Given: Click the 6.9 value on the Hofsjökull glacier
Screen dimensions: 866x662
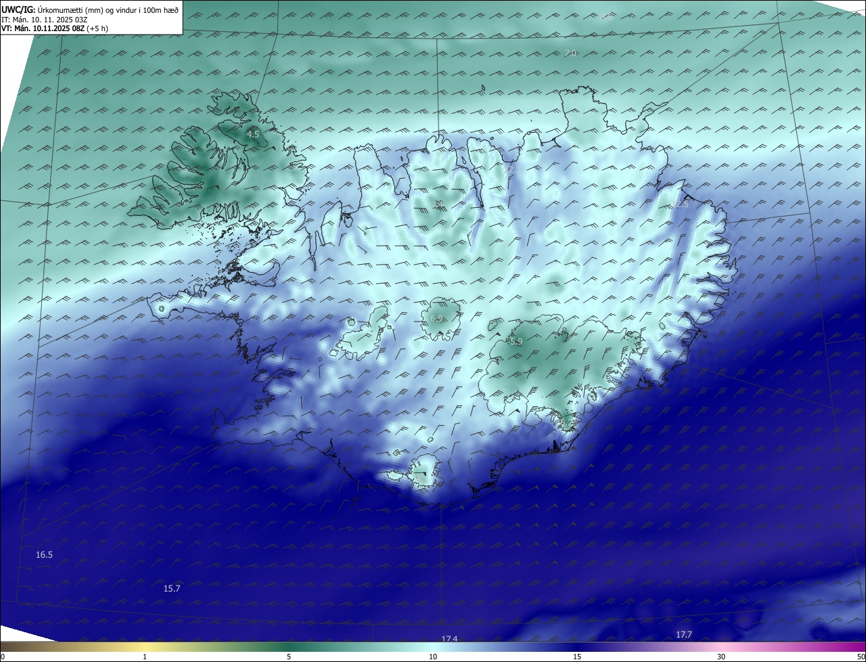Looking at the screenshot, I should click(436, 319).
